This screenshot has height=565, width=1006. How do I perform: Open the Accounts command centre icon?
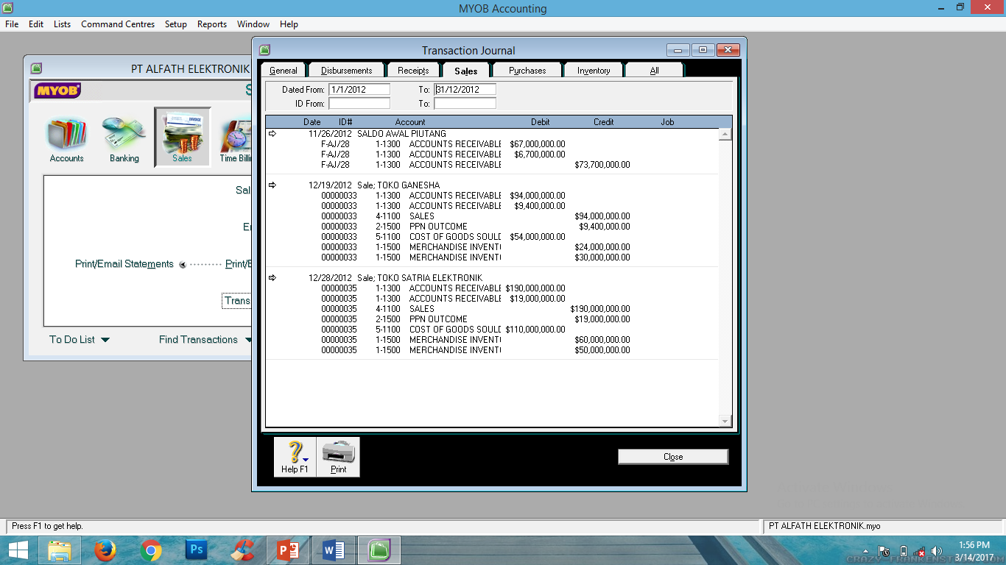click(x=66, y=138)
